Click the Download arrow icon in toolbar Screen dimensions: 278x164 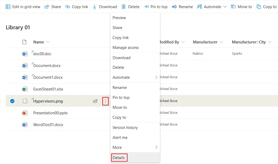coord(95,7)
